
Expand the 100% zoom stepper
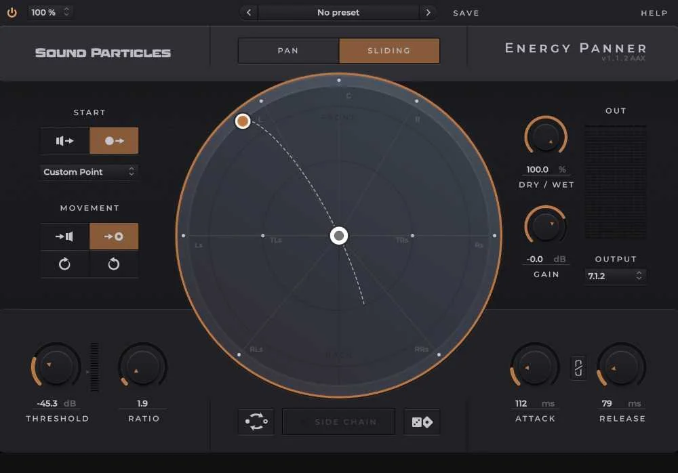point(66,12)
